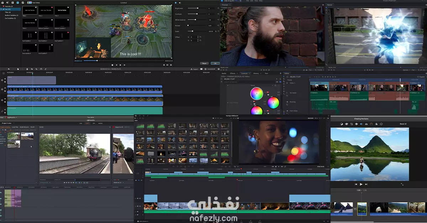Choose the End Subtitle 5 template thumbnail
The height and width of the screenshot is (223, 427).
(x=46, y=48)
